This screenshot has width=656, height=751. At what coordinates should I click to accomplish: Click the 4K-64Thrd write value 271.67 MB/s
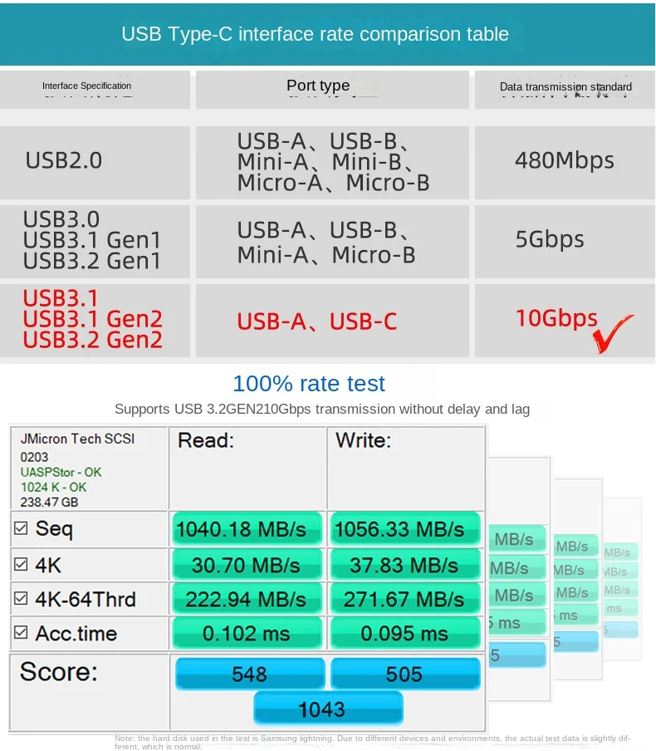tap(404, 599)
